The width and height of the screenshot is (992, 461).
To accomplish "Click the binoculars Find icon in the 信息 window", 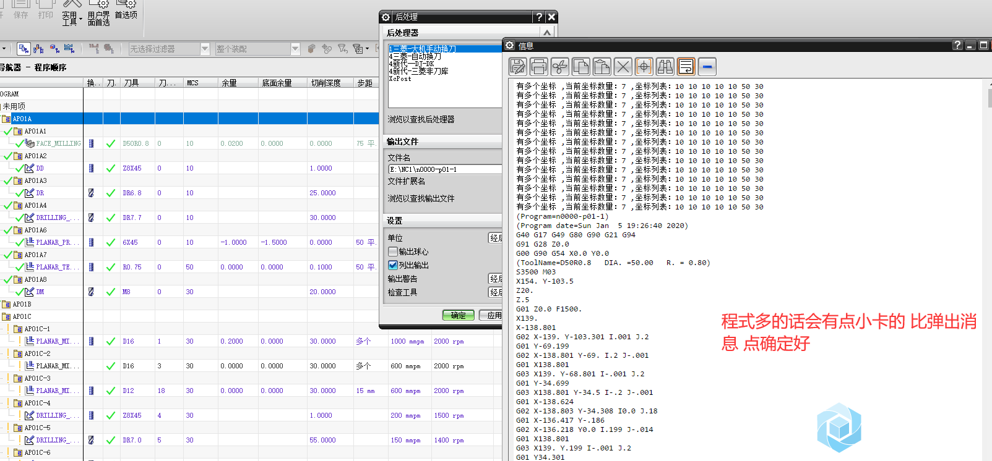I will [x=665, y=66].
